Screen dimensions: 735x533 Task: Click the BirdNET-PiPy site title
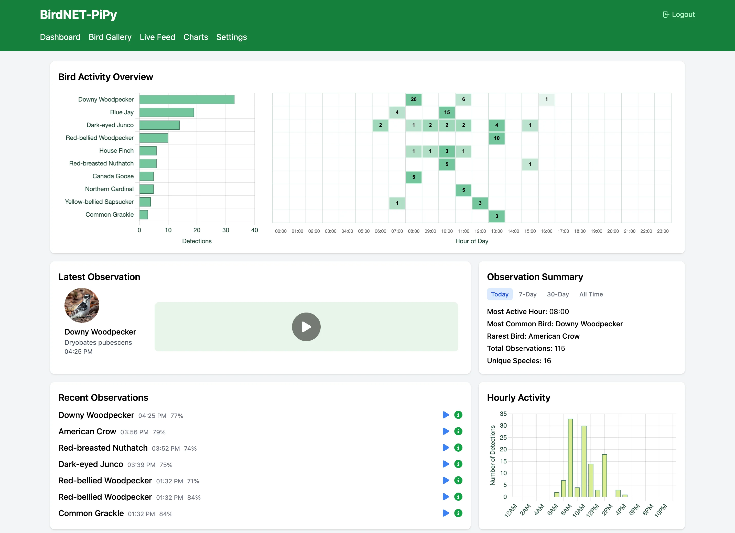coord(78,15)
